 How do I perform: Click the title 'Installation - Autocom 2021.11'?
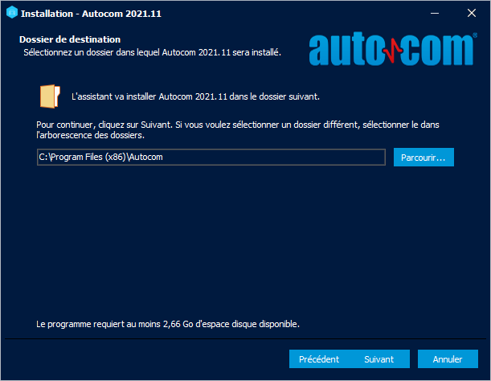(x=91, y=14)
